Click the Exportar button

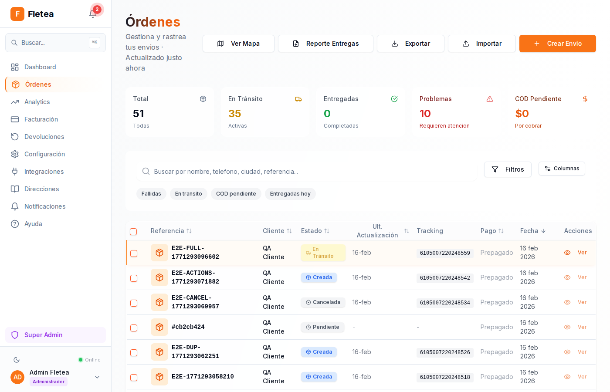point(410,44)
